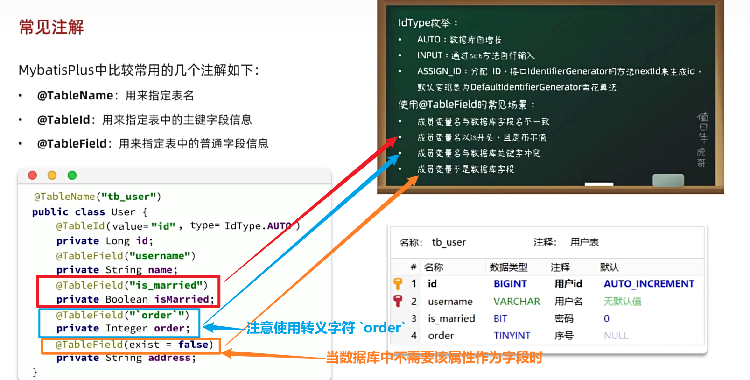Click the code line @TableName("tb_user")

click(x=97, y=197)
